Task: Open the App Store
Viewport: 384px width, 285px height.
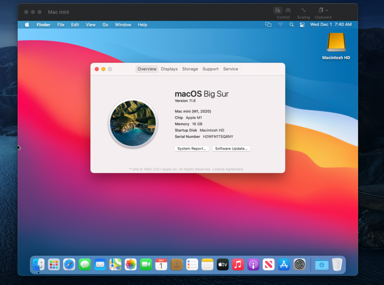Action: (x=284, y=264)
